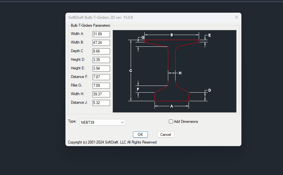Cancel the Bulb-T-Girders dialog
This screenshot has width=283, height=175.
(x=166, y=135)
